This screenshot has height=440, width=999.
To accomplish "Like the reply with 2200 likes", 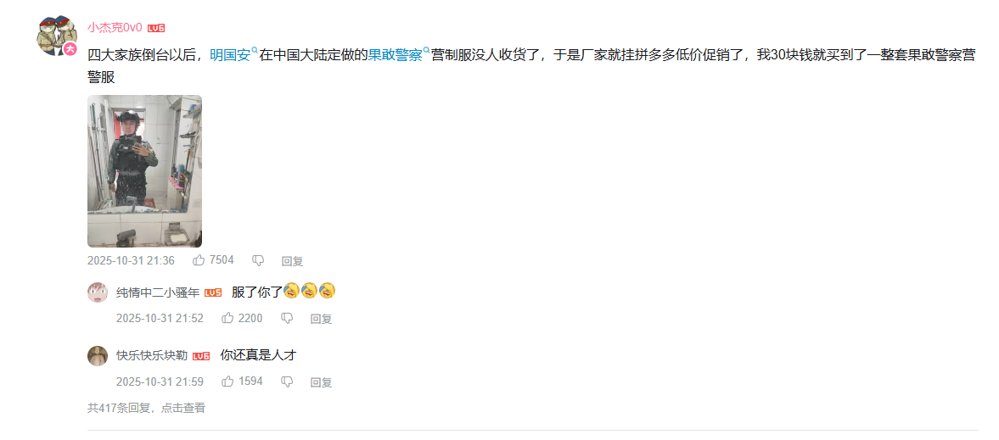I will coord(241,319).
